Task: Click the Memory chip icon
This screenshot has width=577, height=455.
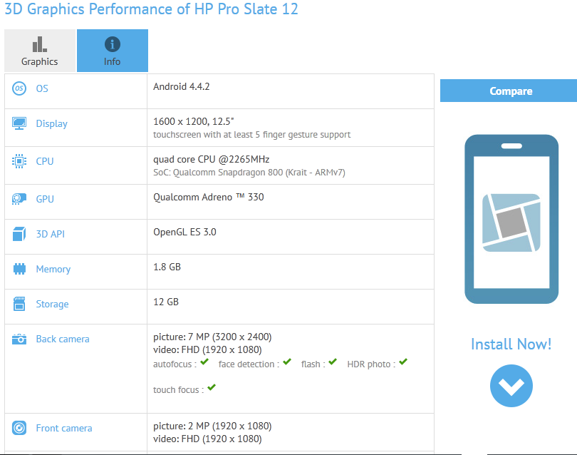Action: pos(19,269)
